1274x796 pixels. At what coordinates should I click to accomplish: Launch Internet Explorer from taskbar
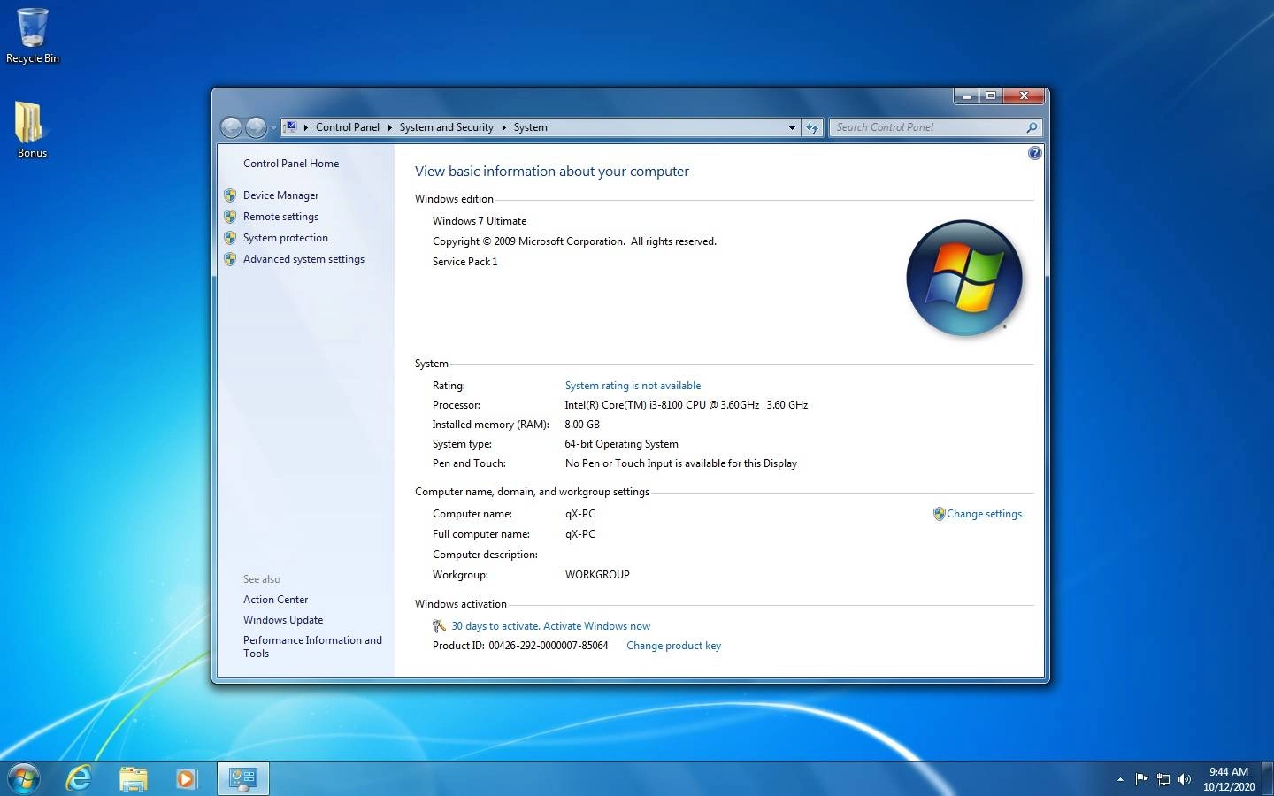pyautogui.click(x=80, y=778)
